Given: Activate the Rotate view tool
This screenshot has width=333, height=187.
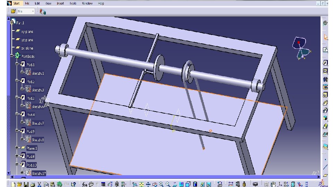Looking at the screenshot, I should tap(155, 185).
